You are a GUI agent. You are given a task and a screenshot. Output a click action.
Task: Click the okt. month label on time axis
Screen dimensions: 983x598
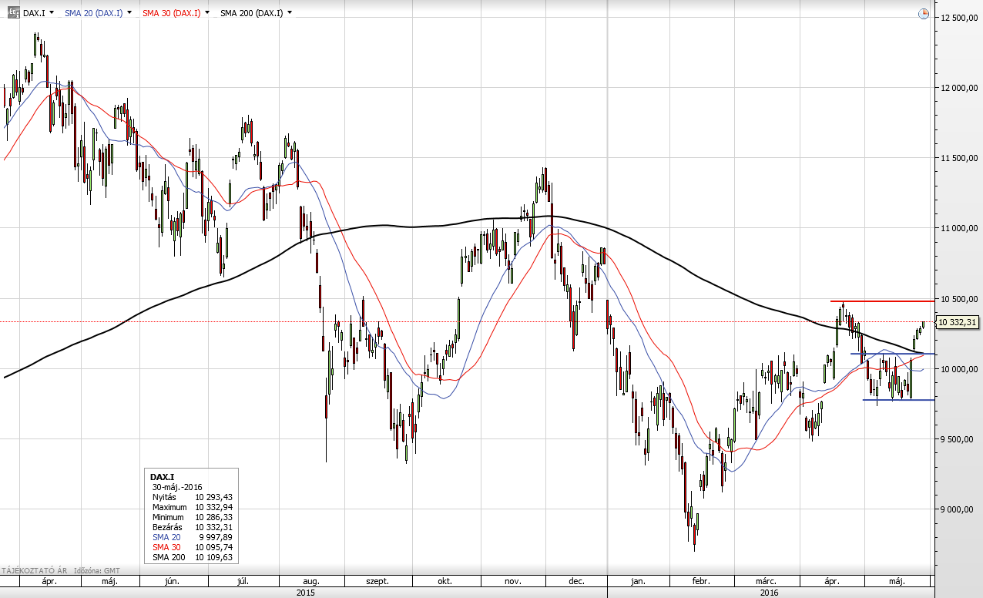coord(445,582)
